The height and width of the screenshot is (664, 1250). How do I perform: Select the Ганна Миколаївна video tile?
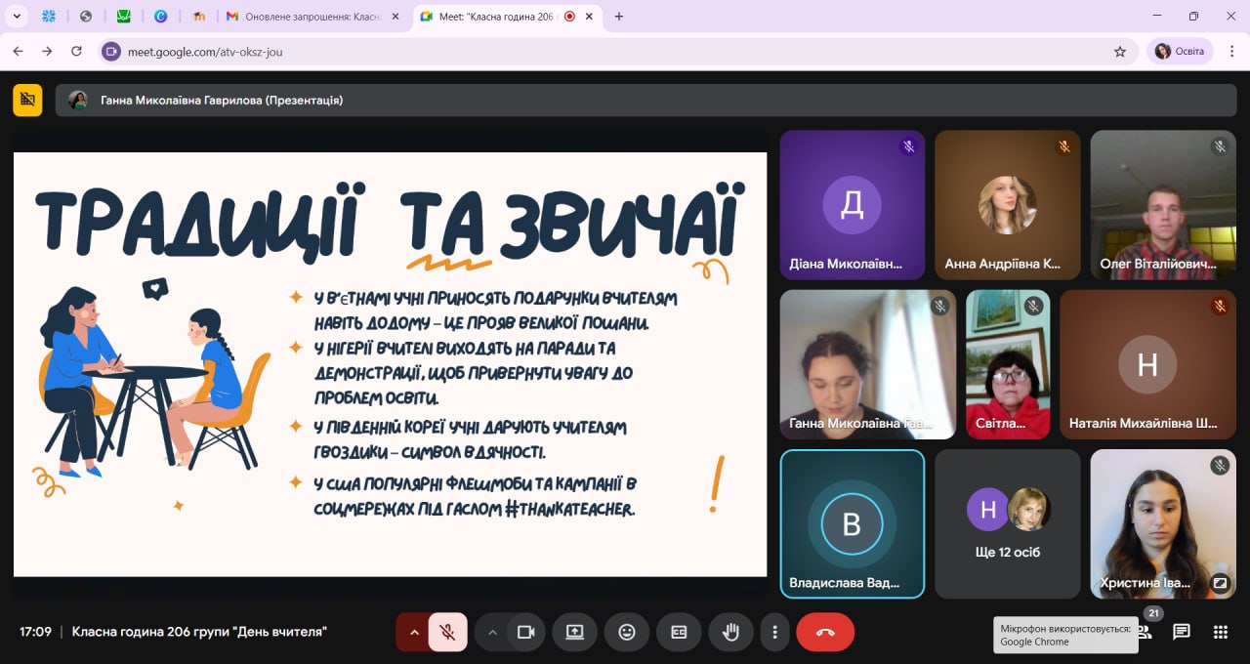tap(868, 364)
